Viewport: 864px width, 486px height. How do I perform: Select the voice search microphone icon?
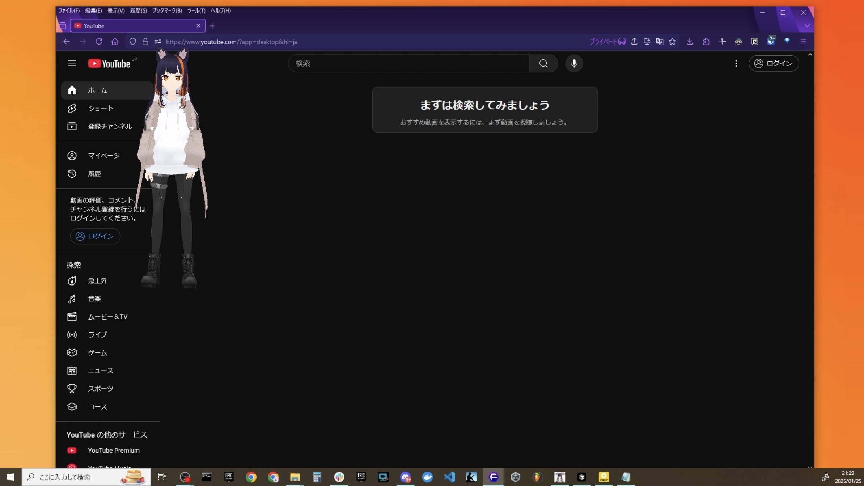573,63
